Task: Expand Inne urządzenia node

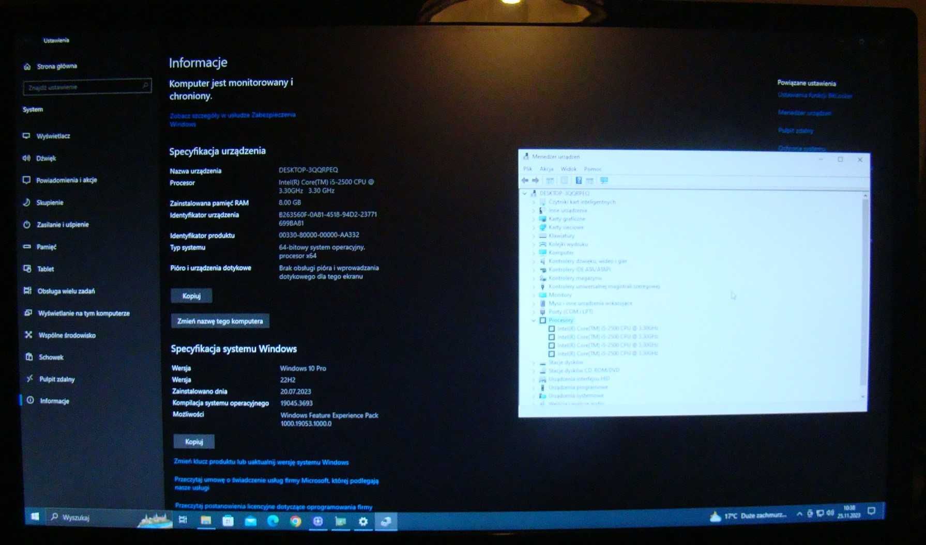Action: coord(534,210)
